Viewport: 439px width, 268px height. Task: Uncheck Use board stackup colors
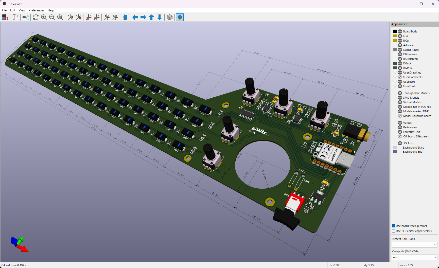click(x=394, y=226)
